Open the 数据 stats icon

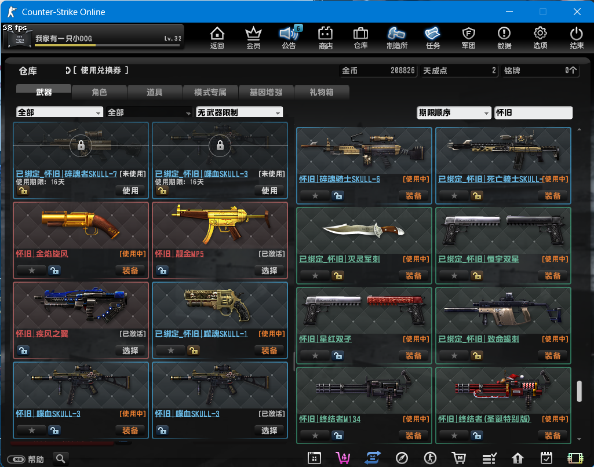(504, 38)
